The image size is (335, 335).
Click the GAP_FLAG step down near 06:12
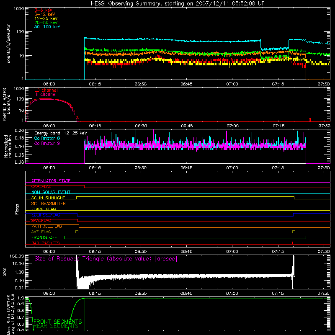[85, 186]
